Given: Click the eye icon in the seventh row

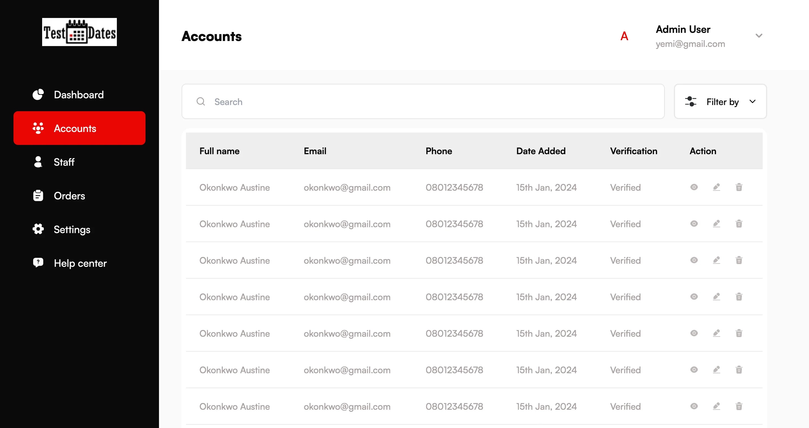Looking at the screenshot, I should click(694, 406).
